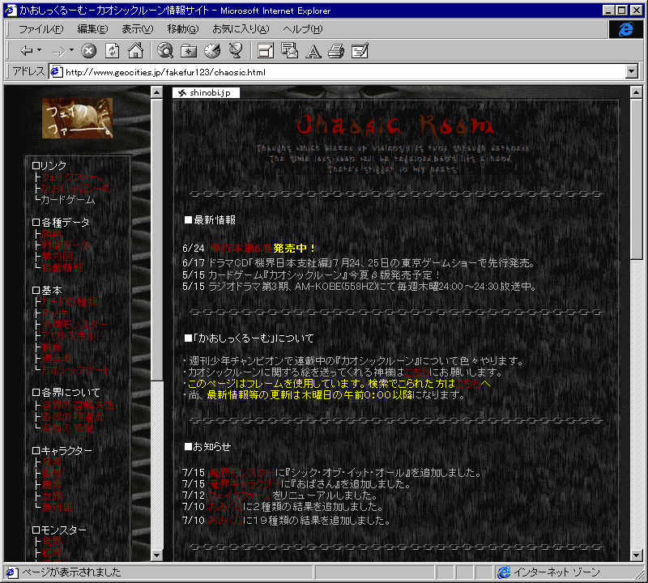Open the Channels satellite dish icon

[236, 51]
